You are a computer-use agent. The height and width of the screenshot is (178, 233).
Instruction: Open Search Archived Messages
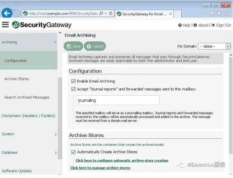[x=29, y=97]
